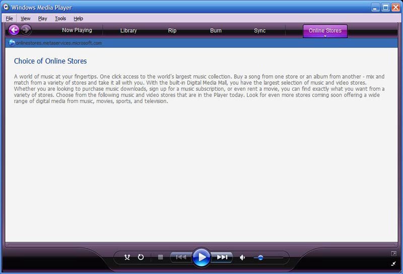Open the Play menu

click(x=42, y=19)
